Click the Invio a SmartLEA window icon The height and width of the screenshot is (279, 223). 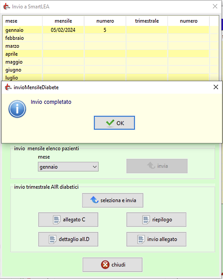point(7,7)
